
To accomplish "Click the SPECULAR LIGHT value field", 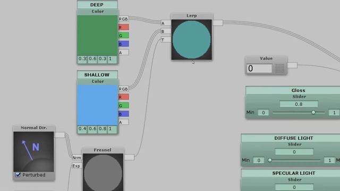I will 294,187.
